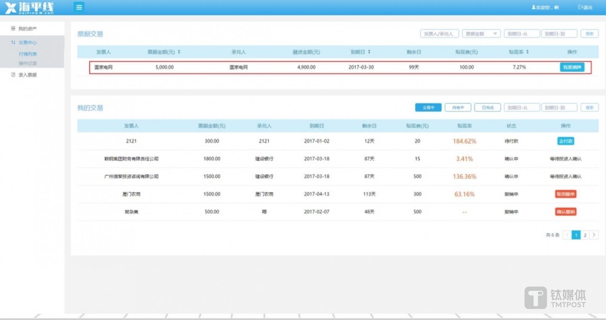Screen dimensions: 606x320
Task: Select the 交易中 filter toggle
Action: coord(428,108)
